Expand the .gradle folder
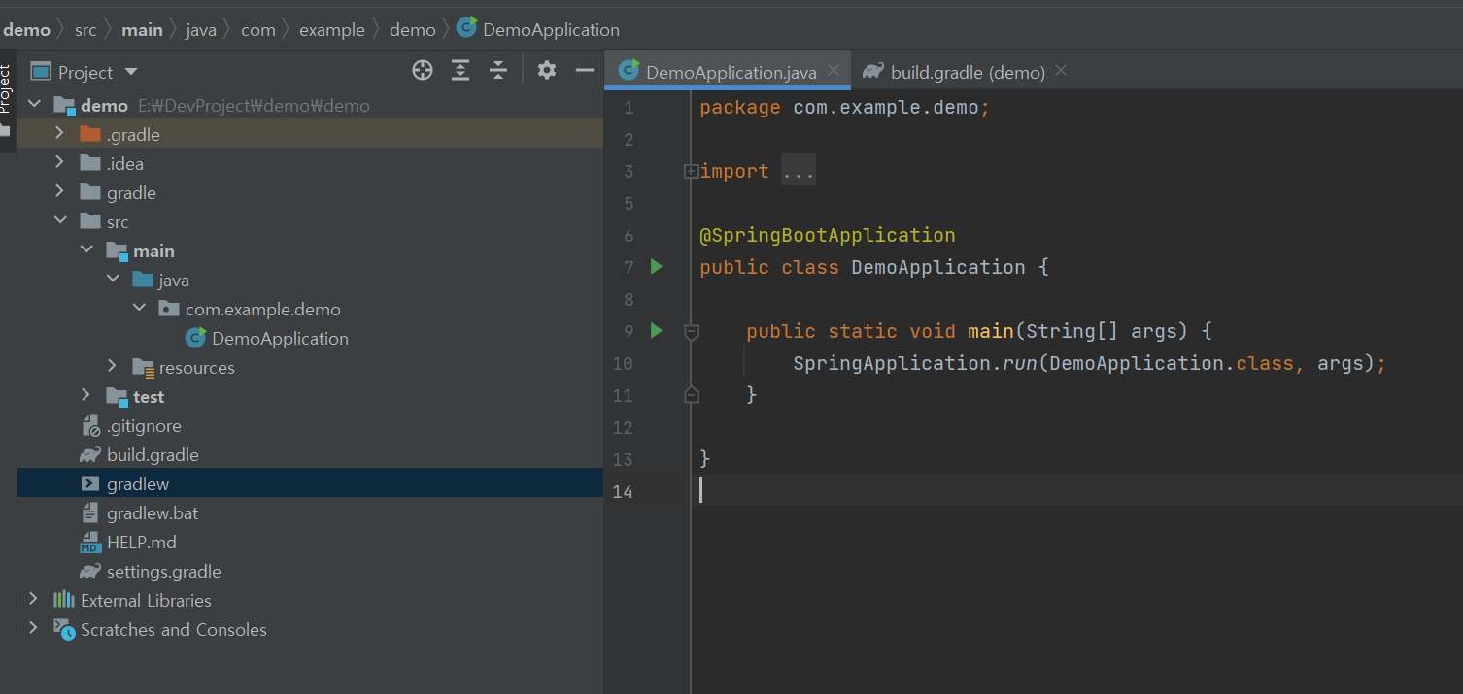1463x694 pixels. [x=60, y=134]
